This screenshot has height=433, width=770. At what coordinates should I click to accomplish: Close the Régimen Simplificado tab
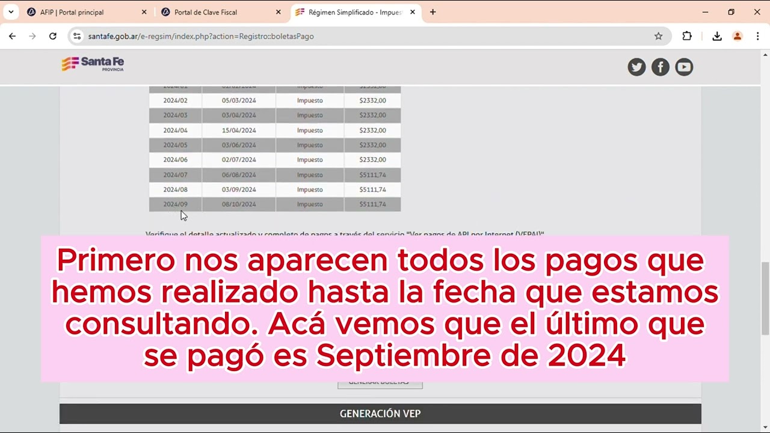[x=412, y=12]
